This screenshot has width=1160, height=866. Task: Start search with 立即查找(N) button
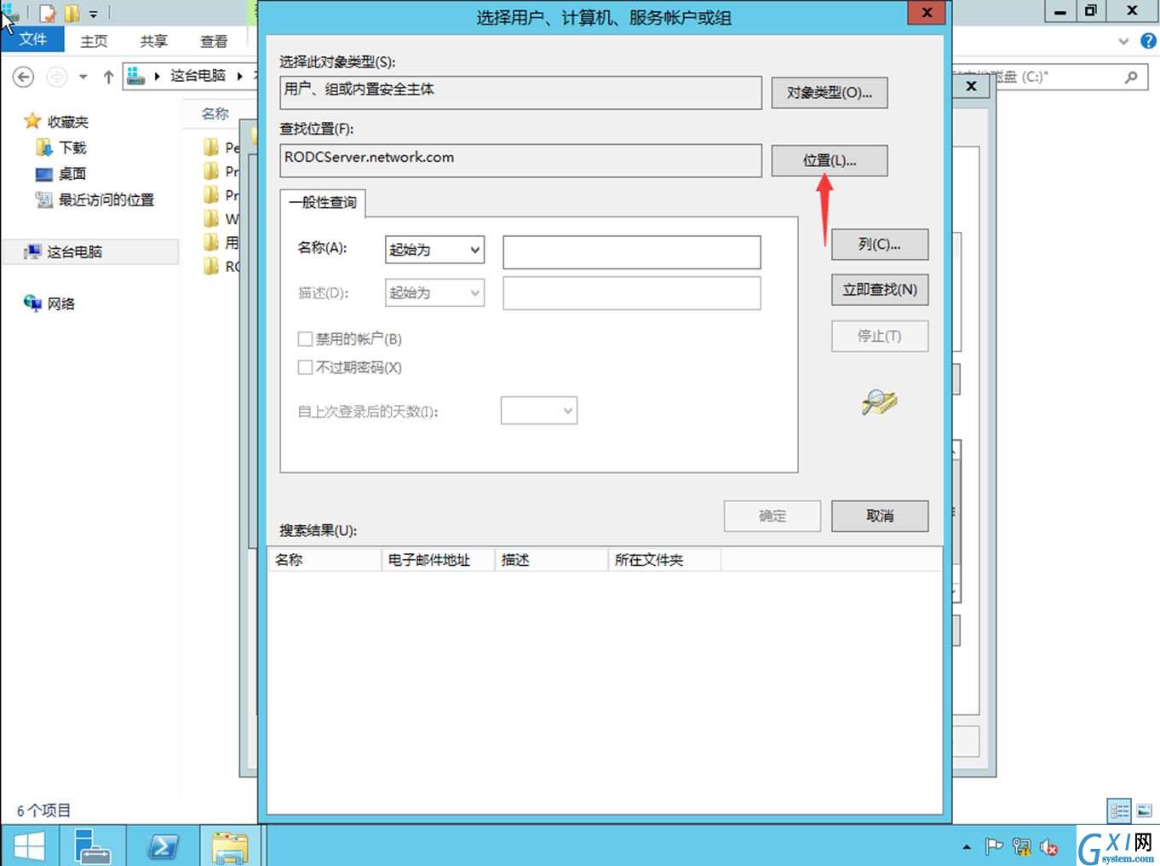pyautogui.click(x=879, y=290)
